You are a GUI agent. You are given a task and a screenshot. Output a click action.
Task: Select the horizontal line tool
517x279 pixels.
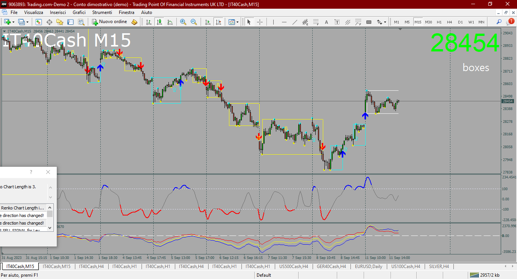pyautogui.click(x=284, y=22)
